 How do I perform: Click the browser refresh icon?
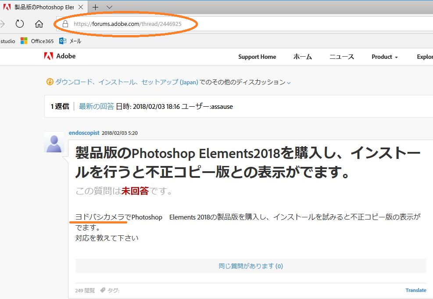(x=20, y=24)
